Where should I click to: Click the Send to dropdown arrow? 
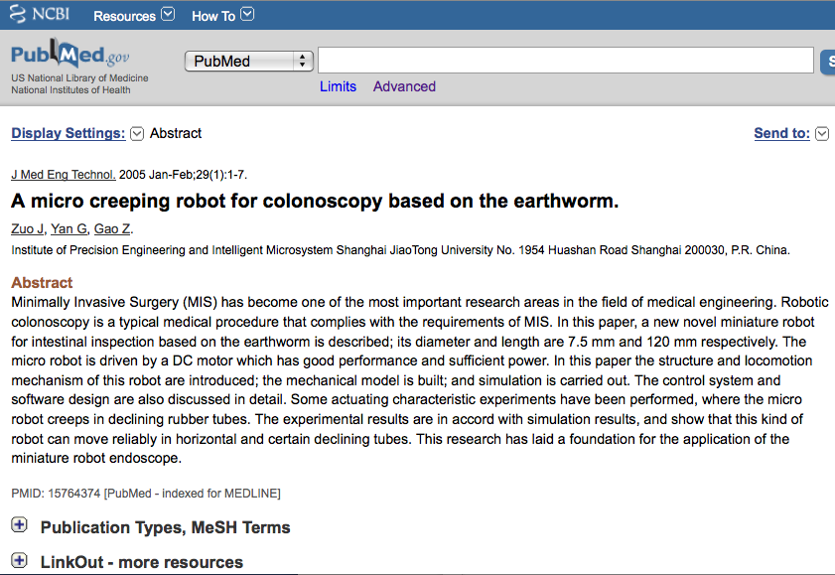click(822, 134)
